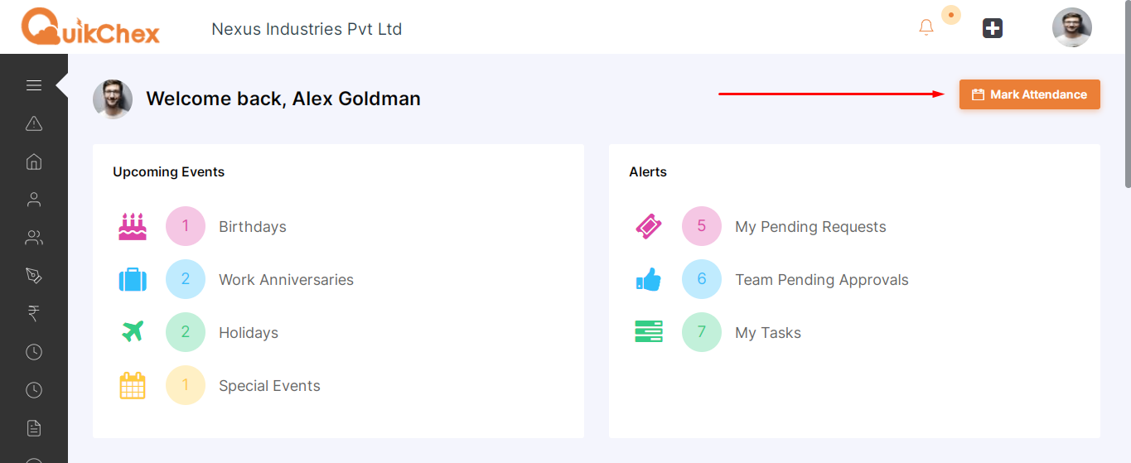The width and height of the screenshot is (1131, 463).
Task: Click the QuikChex logo
Action: [x=90, y=27]
